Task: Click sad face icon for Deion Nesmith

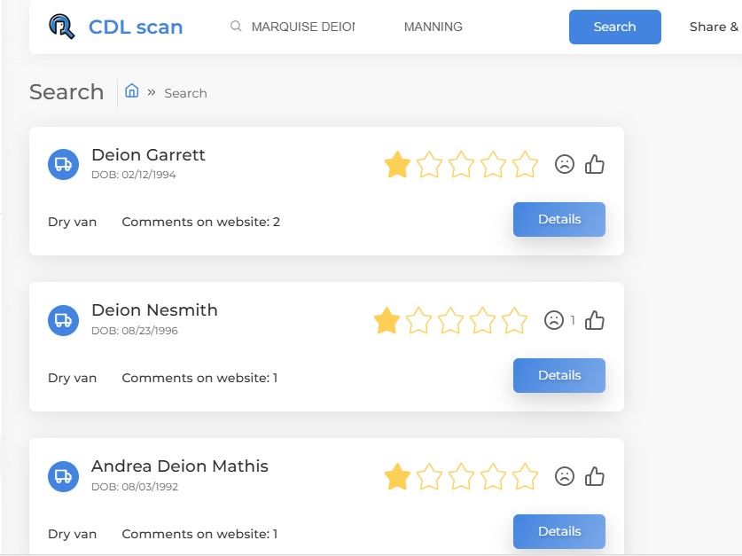Action: [554, 320]
